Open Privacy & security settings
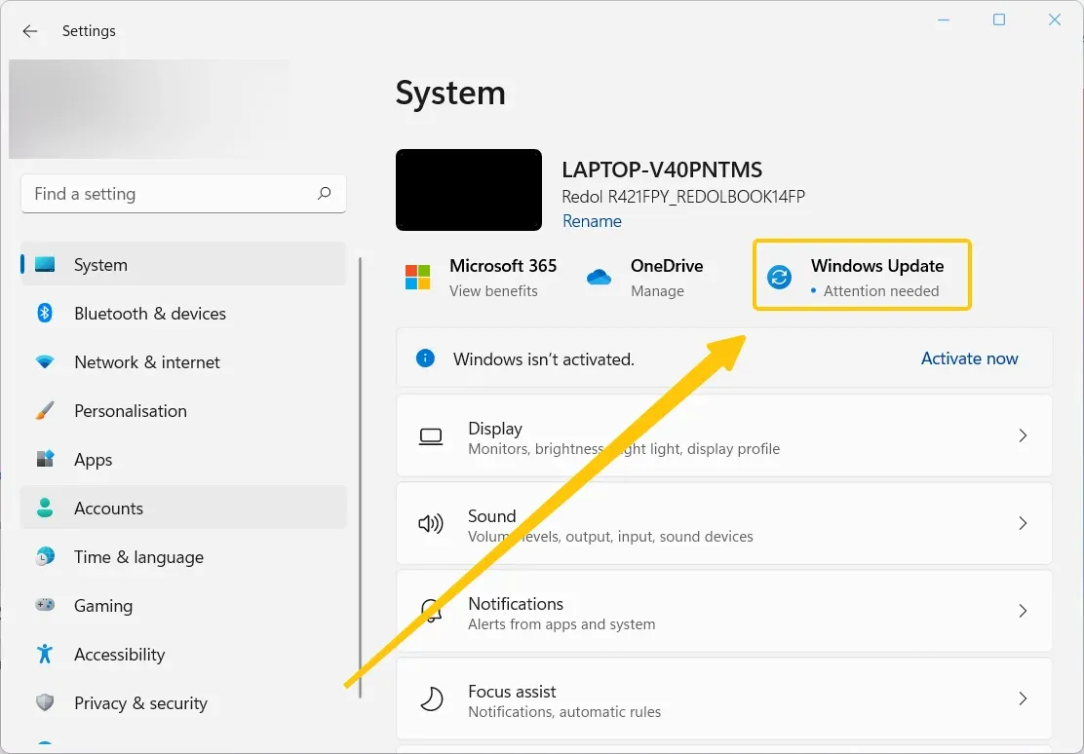The image size is (1084, 754). pyautogui.click(x=183, y=703)
